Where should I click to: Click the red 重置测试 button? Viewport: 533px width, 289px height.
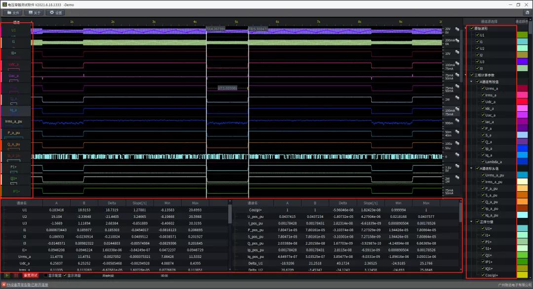pyautogui.click(x=31, y=275)
